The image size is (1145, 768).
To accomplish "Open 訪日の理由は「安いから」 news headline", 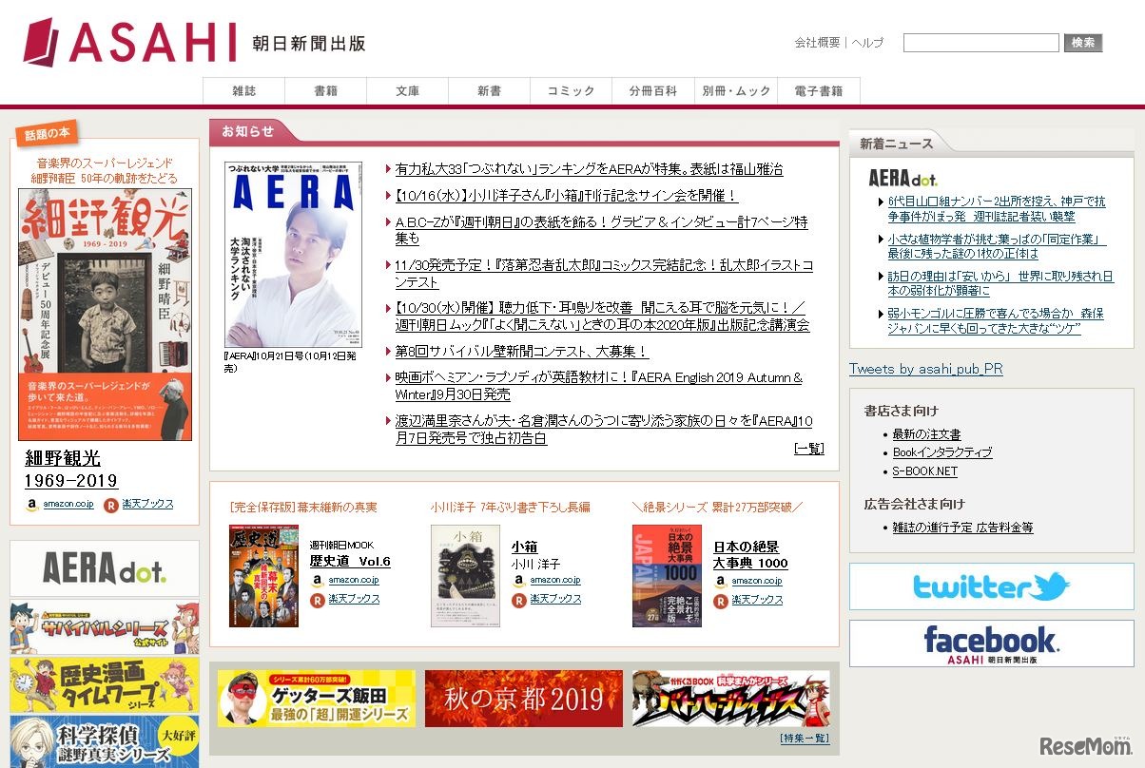I will tap(1000, 283).
